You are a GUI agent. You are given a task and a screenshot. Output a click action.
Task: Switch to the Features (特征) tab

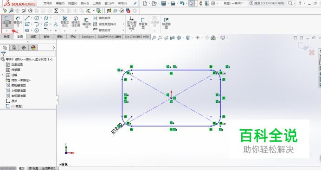(6, 37)
